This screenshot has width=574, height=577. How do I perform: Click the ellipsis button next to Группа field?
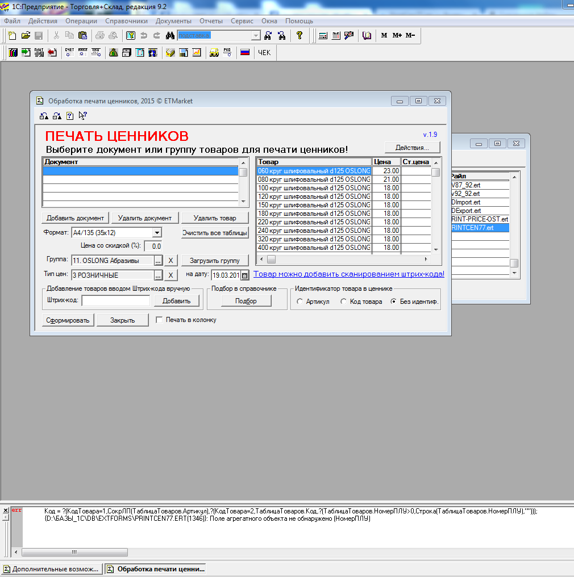pyautogui.click(x=158, y=261)
